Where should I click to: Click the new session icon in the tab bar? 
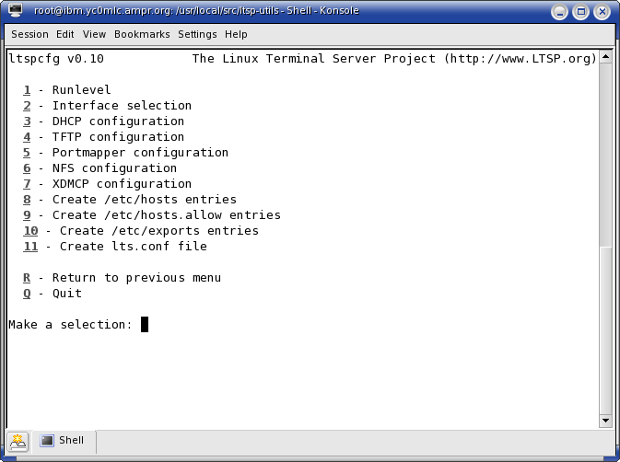pos(18,442)
